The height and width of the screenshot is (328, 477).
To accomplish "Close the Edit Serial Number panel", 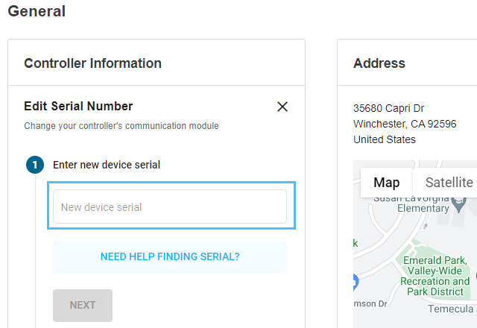I will pos(282,107).
